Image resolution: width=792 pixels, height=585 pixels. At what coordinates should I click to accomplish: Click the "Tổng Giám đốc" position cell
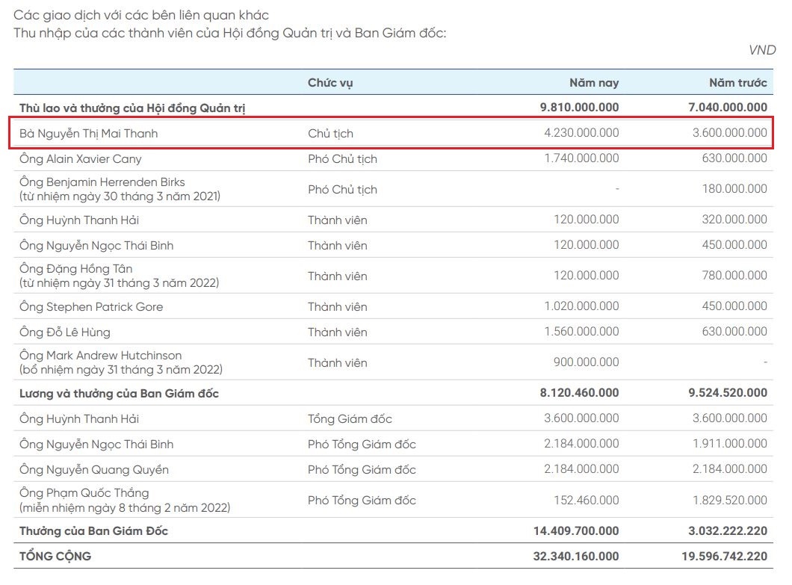click(350, 419)
